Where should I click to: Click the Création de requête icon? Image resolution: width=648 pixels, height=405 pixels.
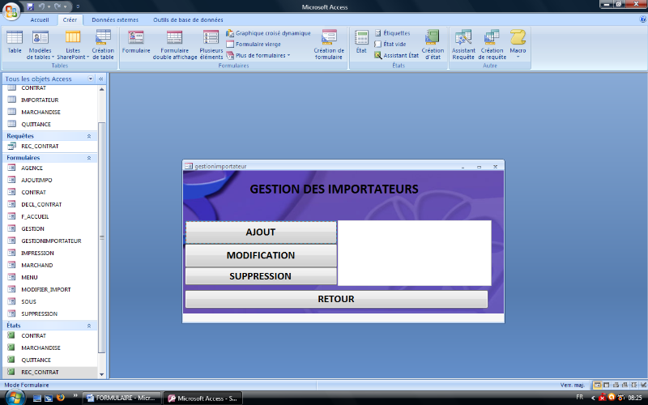click(x=492, y=41)
